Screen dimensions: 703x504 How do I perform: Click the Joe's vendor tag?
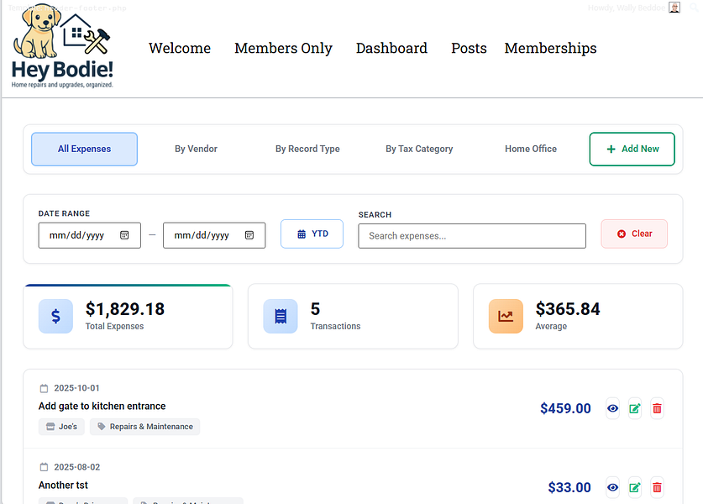point(61,427)
